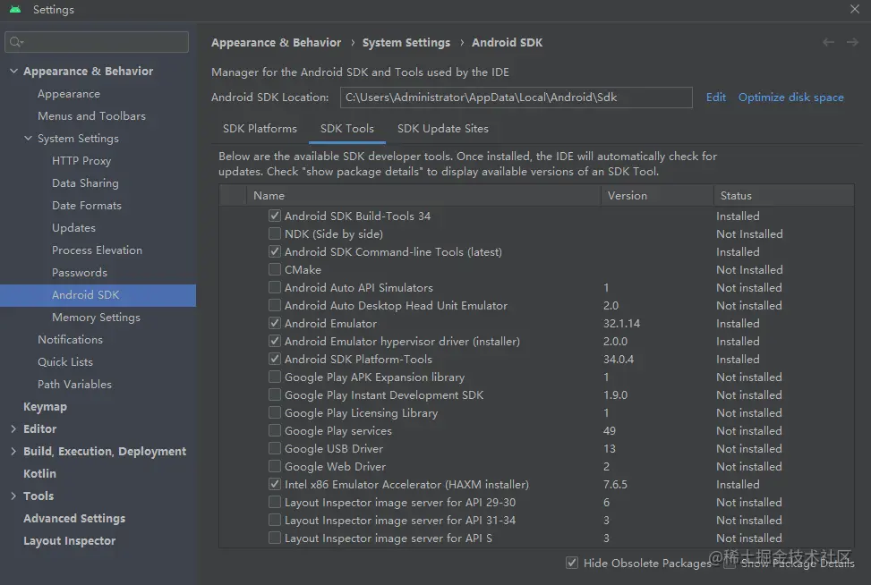Select Layout Inspector settings
This screenshot has height=585, width=871.
[69, 540]
